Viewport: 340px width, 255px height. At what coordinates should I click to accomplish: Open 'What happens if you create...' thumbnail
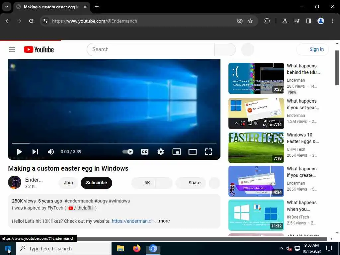(x=256, y=181)
